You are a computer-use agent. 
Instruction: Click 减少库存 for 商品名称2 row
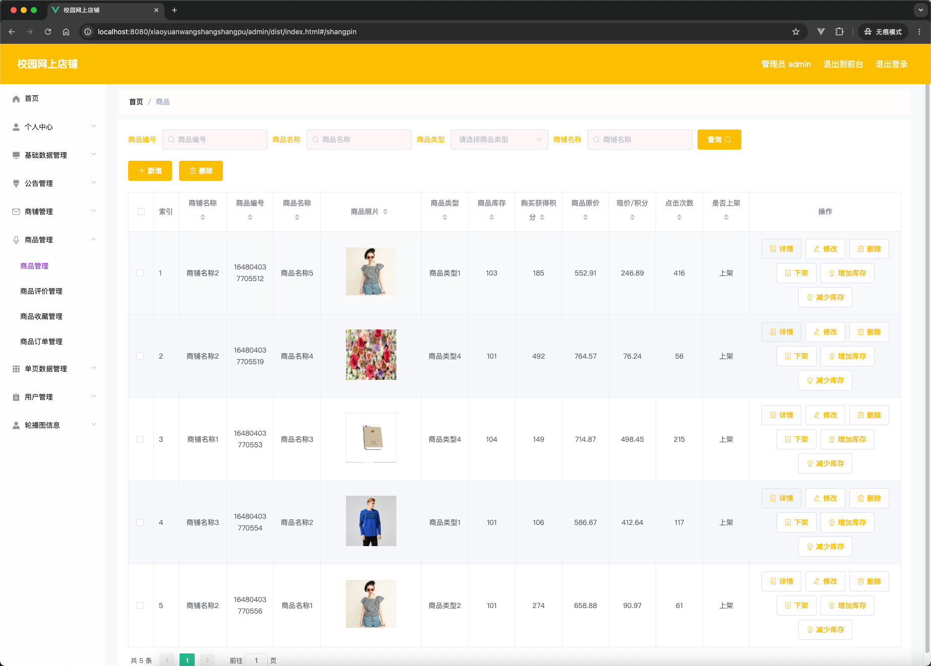(825, 547)
